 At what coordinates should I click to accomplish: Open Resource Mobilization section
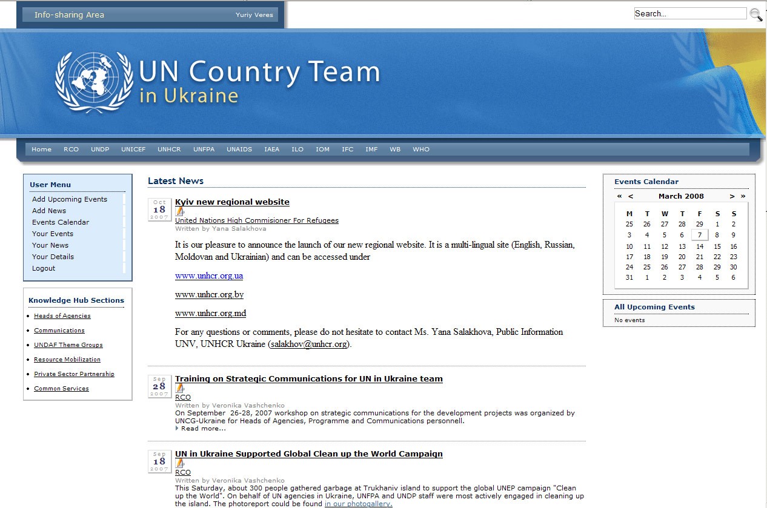coord(67,360)
